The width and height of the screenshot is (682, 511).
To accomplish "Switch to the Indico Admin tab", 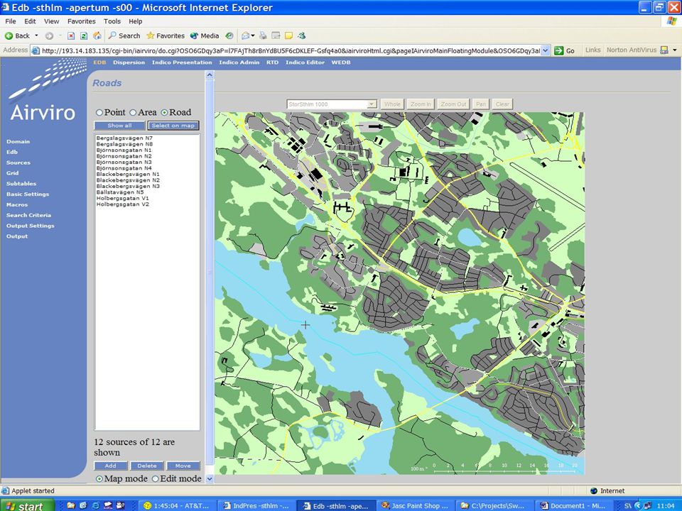I will [x=239, y=62].
